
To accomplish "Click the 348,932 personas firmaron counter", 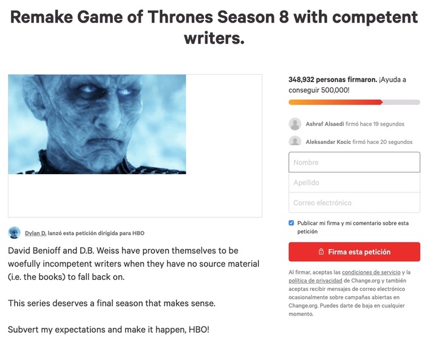I will (x=333, y=80).
